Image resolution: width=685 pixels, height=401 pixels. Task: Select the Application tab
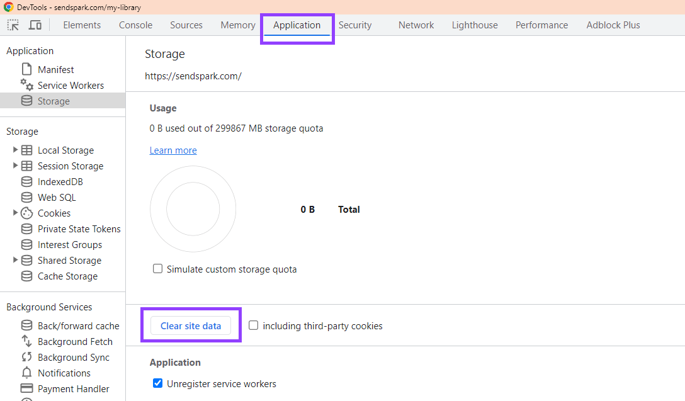297,25
